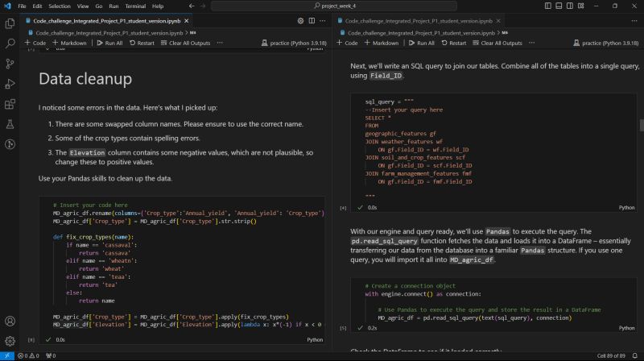Open the Source Control view

click(10, 63)
